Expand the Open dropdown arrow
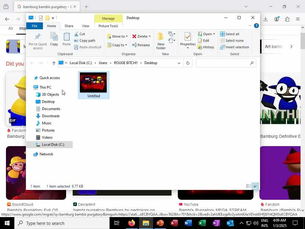The height and width of the screenshot is (229, 305). [214, 34]
